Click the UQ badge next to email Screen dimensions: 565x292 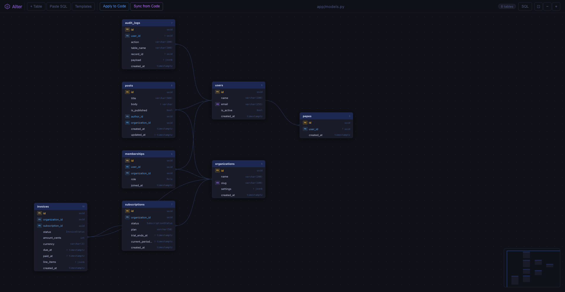coord(217,104)
